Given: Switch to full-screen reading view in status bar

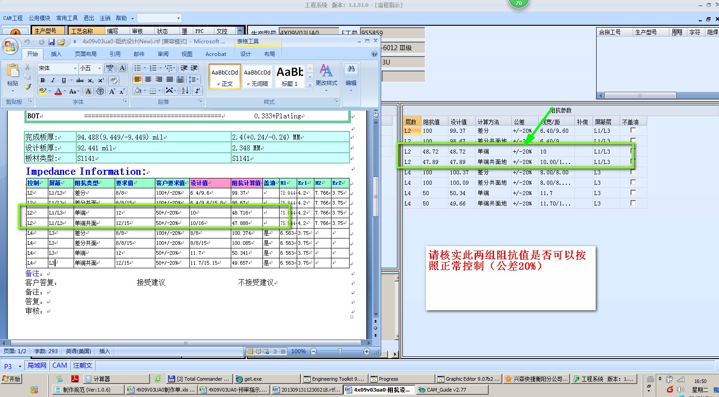Looking at the screenshot, I should [258, 351].
